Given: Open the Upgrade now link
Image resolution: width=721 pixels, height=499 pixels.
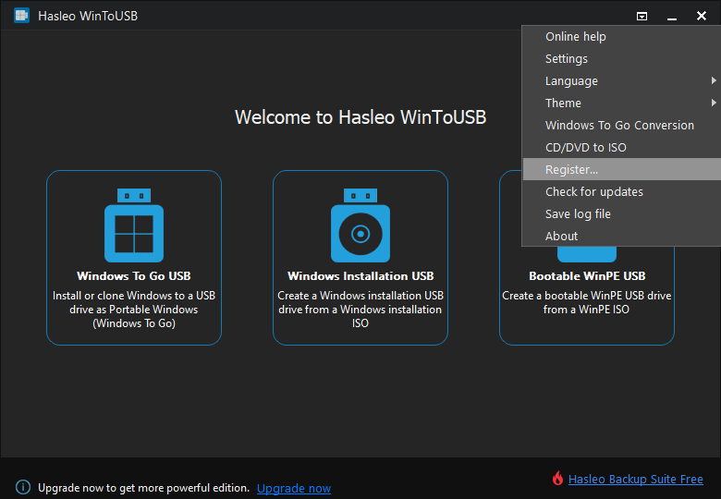Looking at the screenshot, I should point(294,488).
